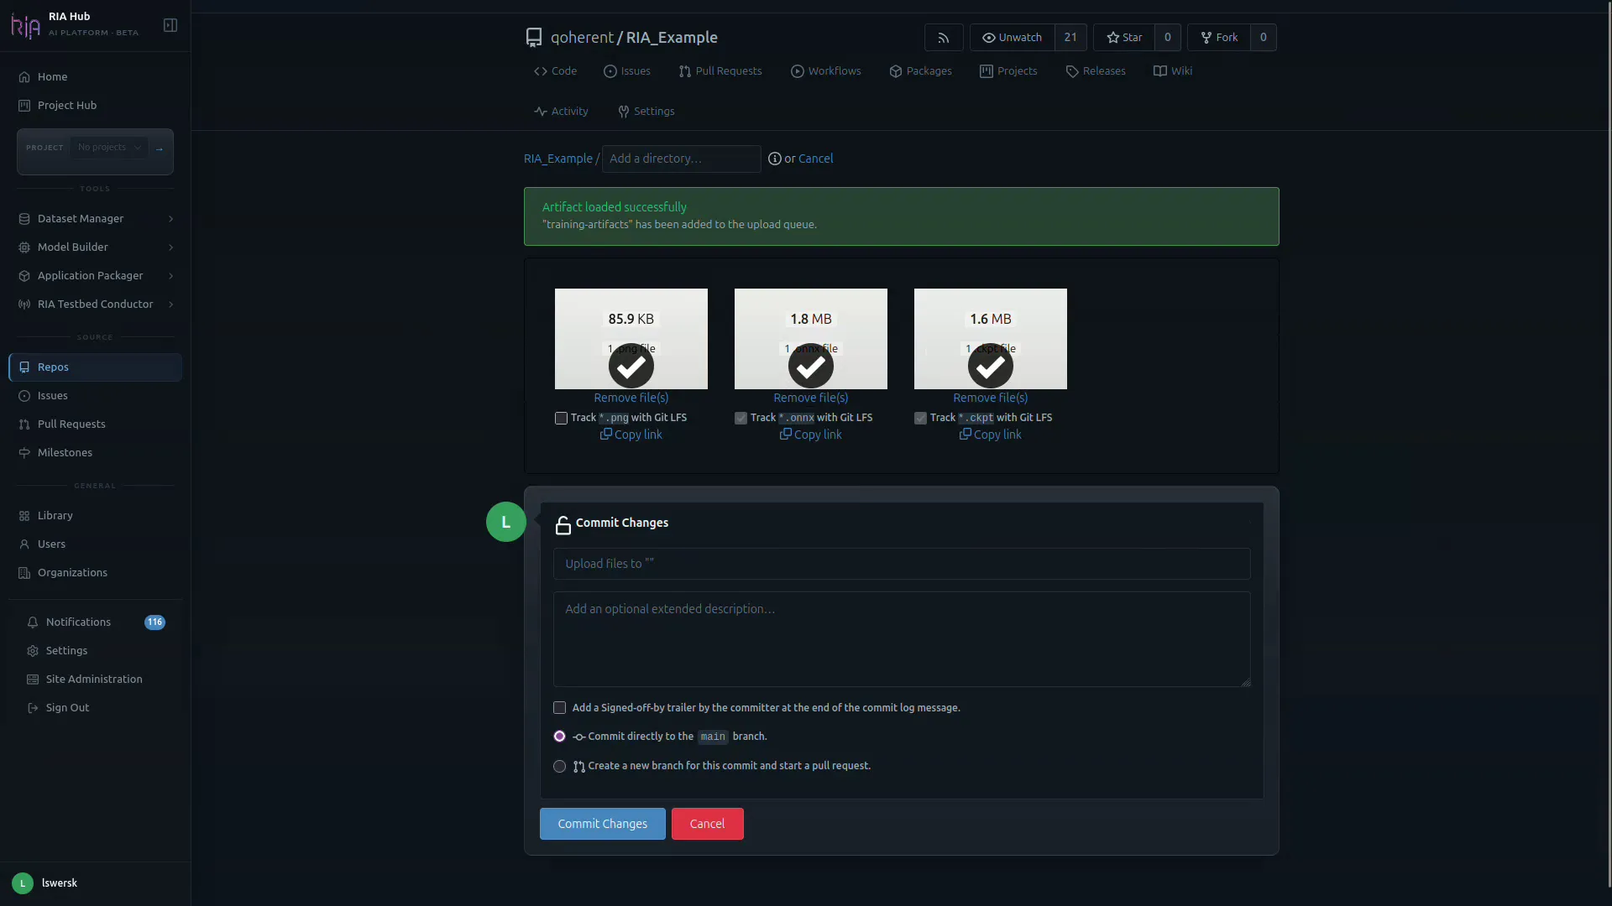This screenshot has width=1612, height=906.
Task: Copy link for the ckpt file
Action: 991,435
